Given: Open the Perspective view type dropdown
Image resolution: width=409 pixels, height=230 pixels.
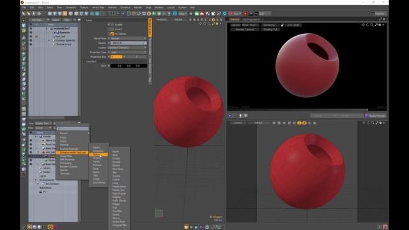Looking at the screenshot, I should (x=162, y=20).
